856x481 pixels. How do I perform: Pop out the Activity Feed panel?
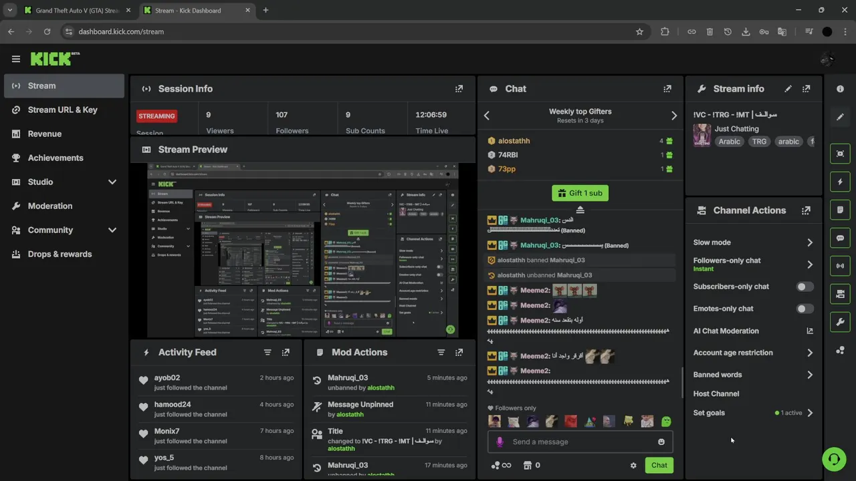click(x=286, y=352)
